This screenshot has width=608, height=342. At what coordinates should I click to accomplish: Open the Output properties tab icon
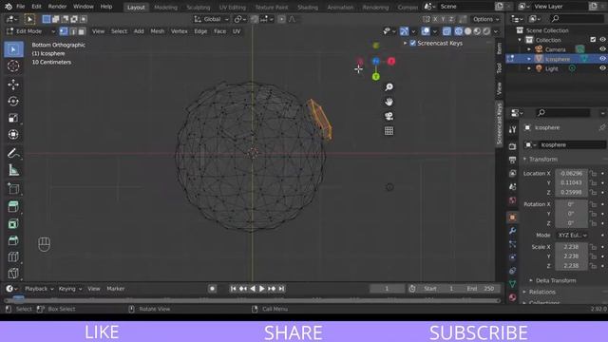pyautogui.click(x=513, y=160)
